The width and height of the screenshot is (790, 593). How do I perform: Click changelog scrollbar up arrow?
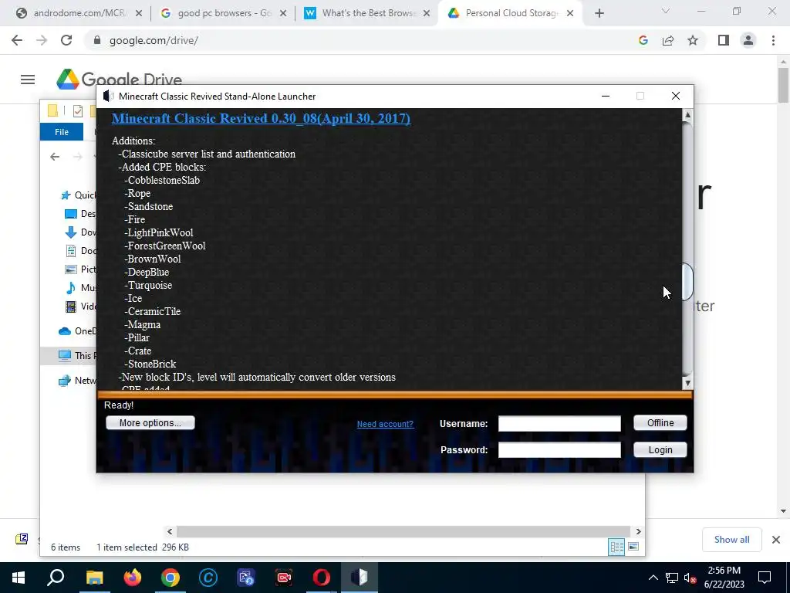point(687,115)
